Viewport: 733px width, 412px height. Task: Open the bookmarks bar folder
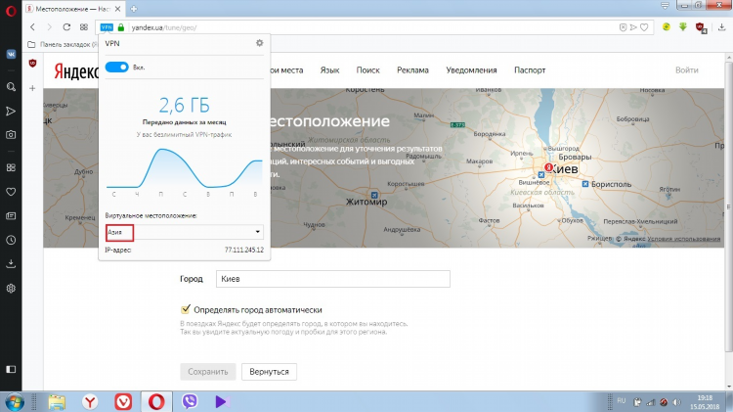(x=63, y=44)
